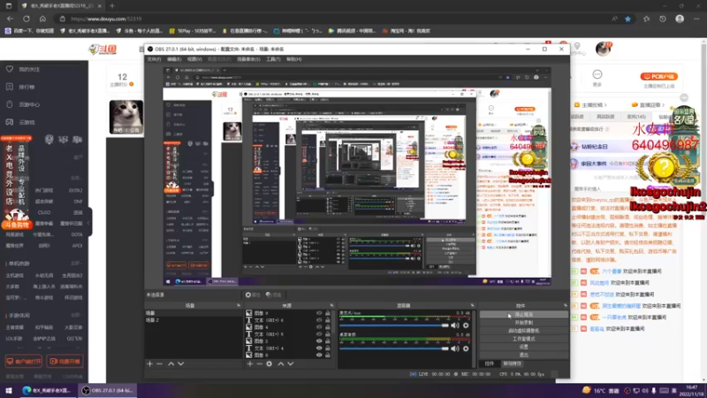The height and width of the screenshot is (398, 707).
Task: Refresh the browser page
Action: [x=27, y=19]
